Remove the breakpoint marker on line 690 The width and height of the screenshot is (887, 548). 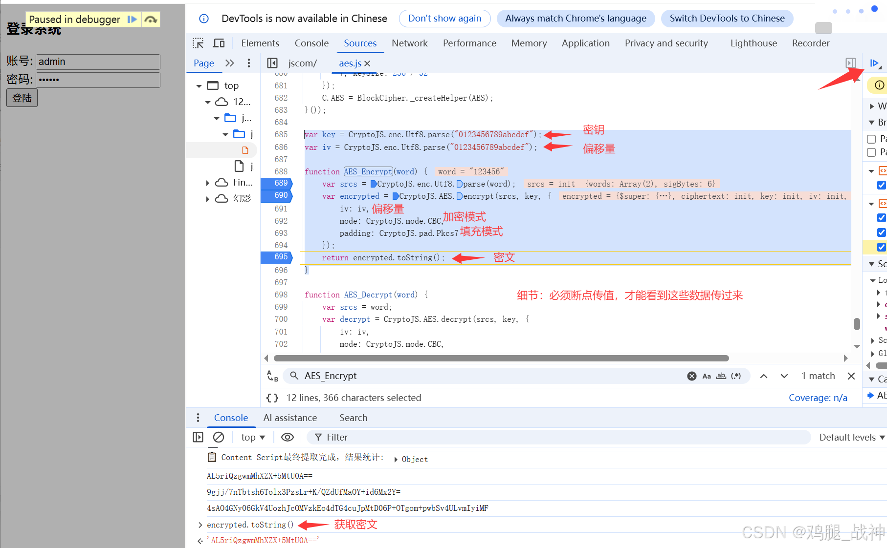[x=277, y=195]
